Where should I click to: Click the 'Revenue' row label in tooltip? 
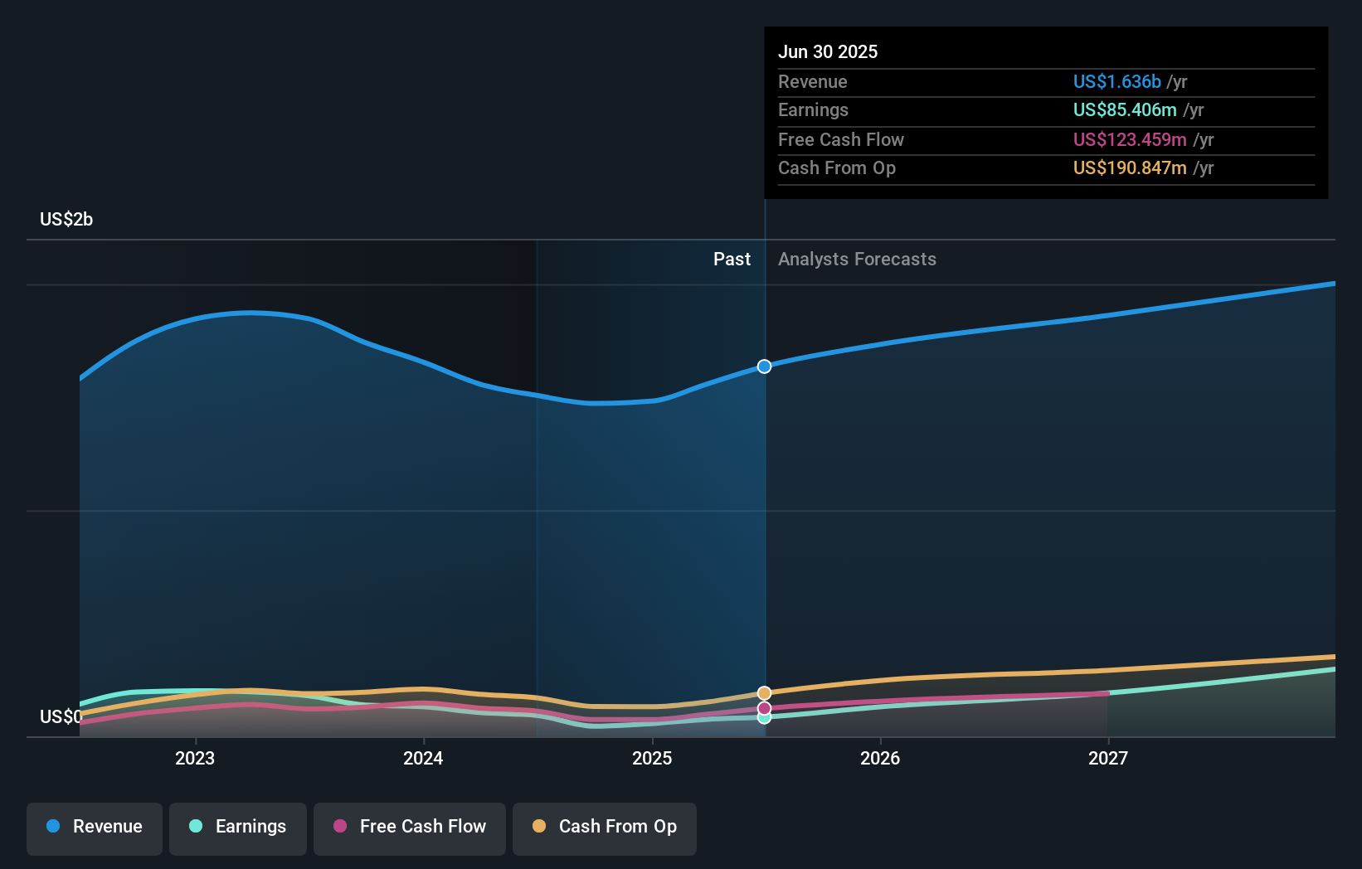(x=813, y=81)
